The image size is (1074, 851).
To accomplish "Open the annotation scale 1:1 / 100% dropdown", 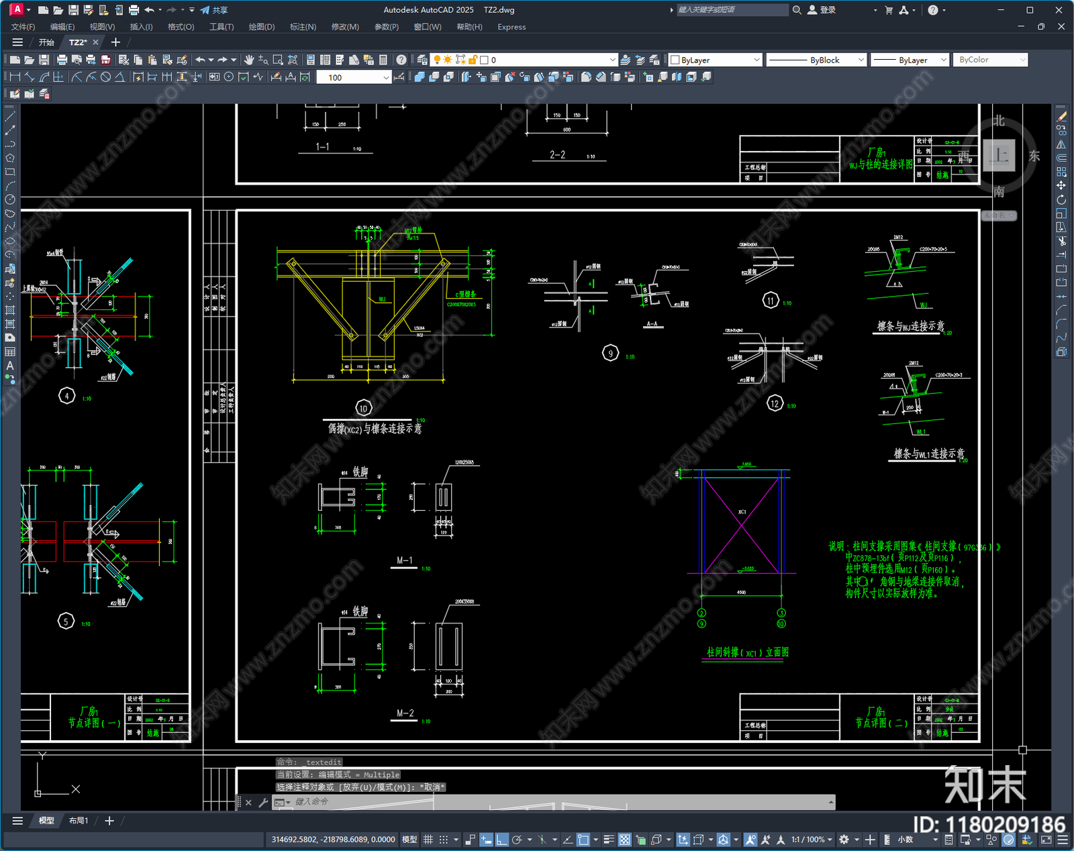I will pos(812,840).
